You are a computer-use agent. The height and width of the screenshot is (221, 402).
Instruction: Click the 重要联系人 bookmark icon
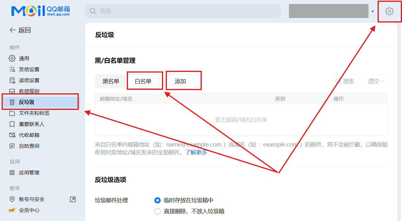click(x=12, y=124)
